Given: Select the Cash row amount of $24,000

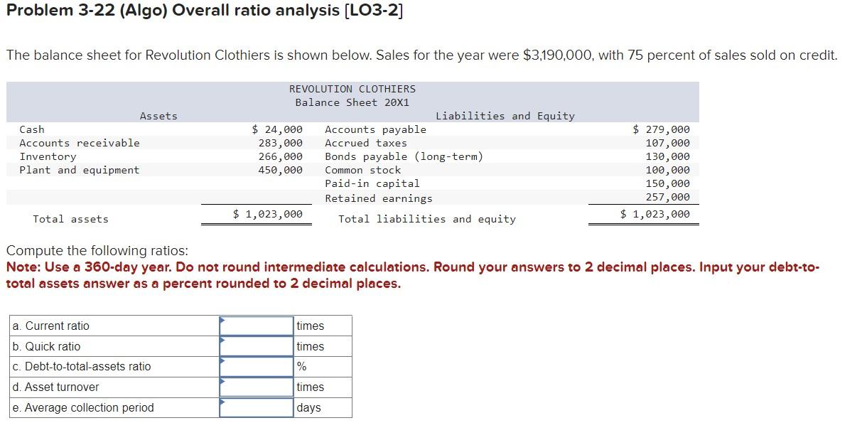Looking at the screenshot, I should (x=277, y=129).
